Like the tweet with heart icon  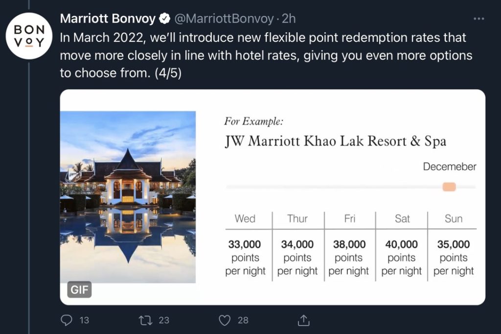(x=225, y=320)
